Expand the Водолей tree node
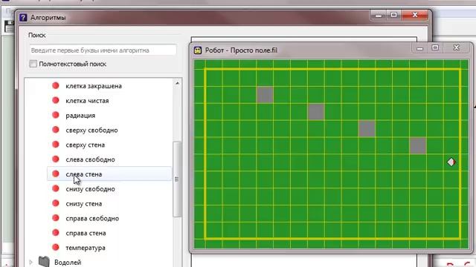The image size is (476, 267). [x=30, y=262]
